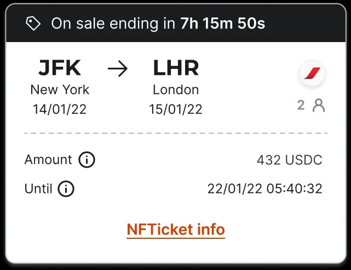Viewport: 351px width, 270px height.
Task: Select the LHR arrival airport code
Action: pyautogui.click(x=176, y=68)
